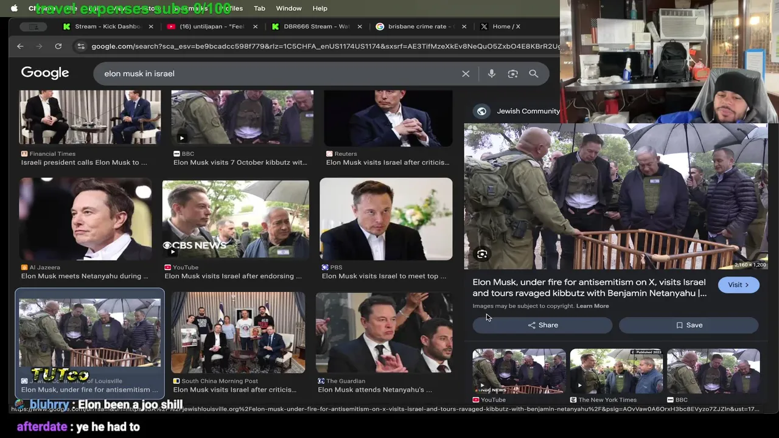Open related New York Times thumbnail
Image resolution: width=779 pixels, height=438 pixels.
(616, 371)
